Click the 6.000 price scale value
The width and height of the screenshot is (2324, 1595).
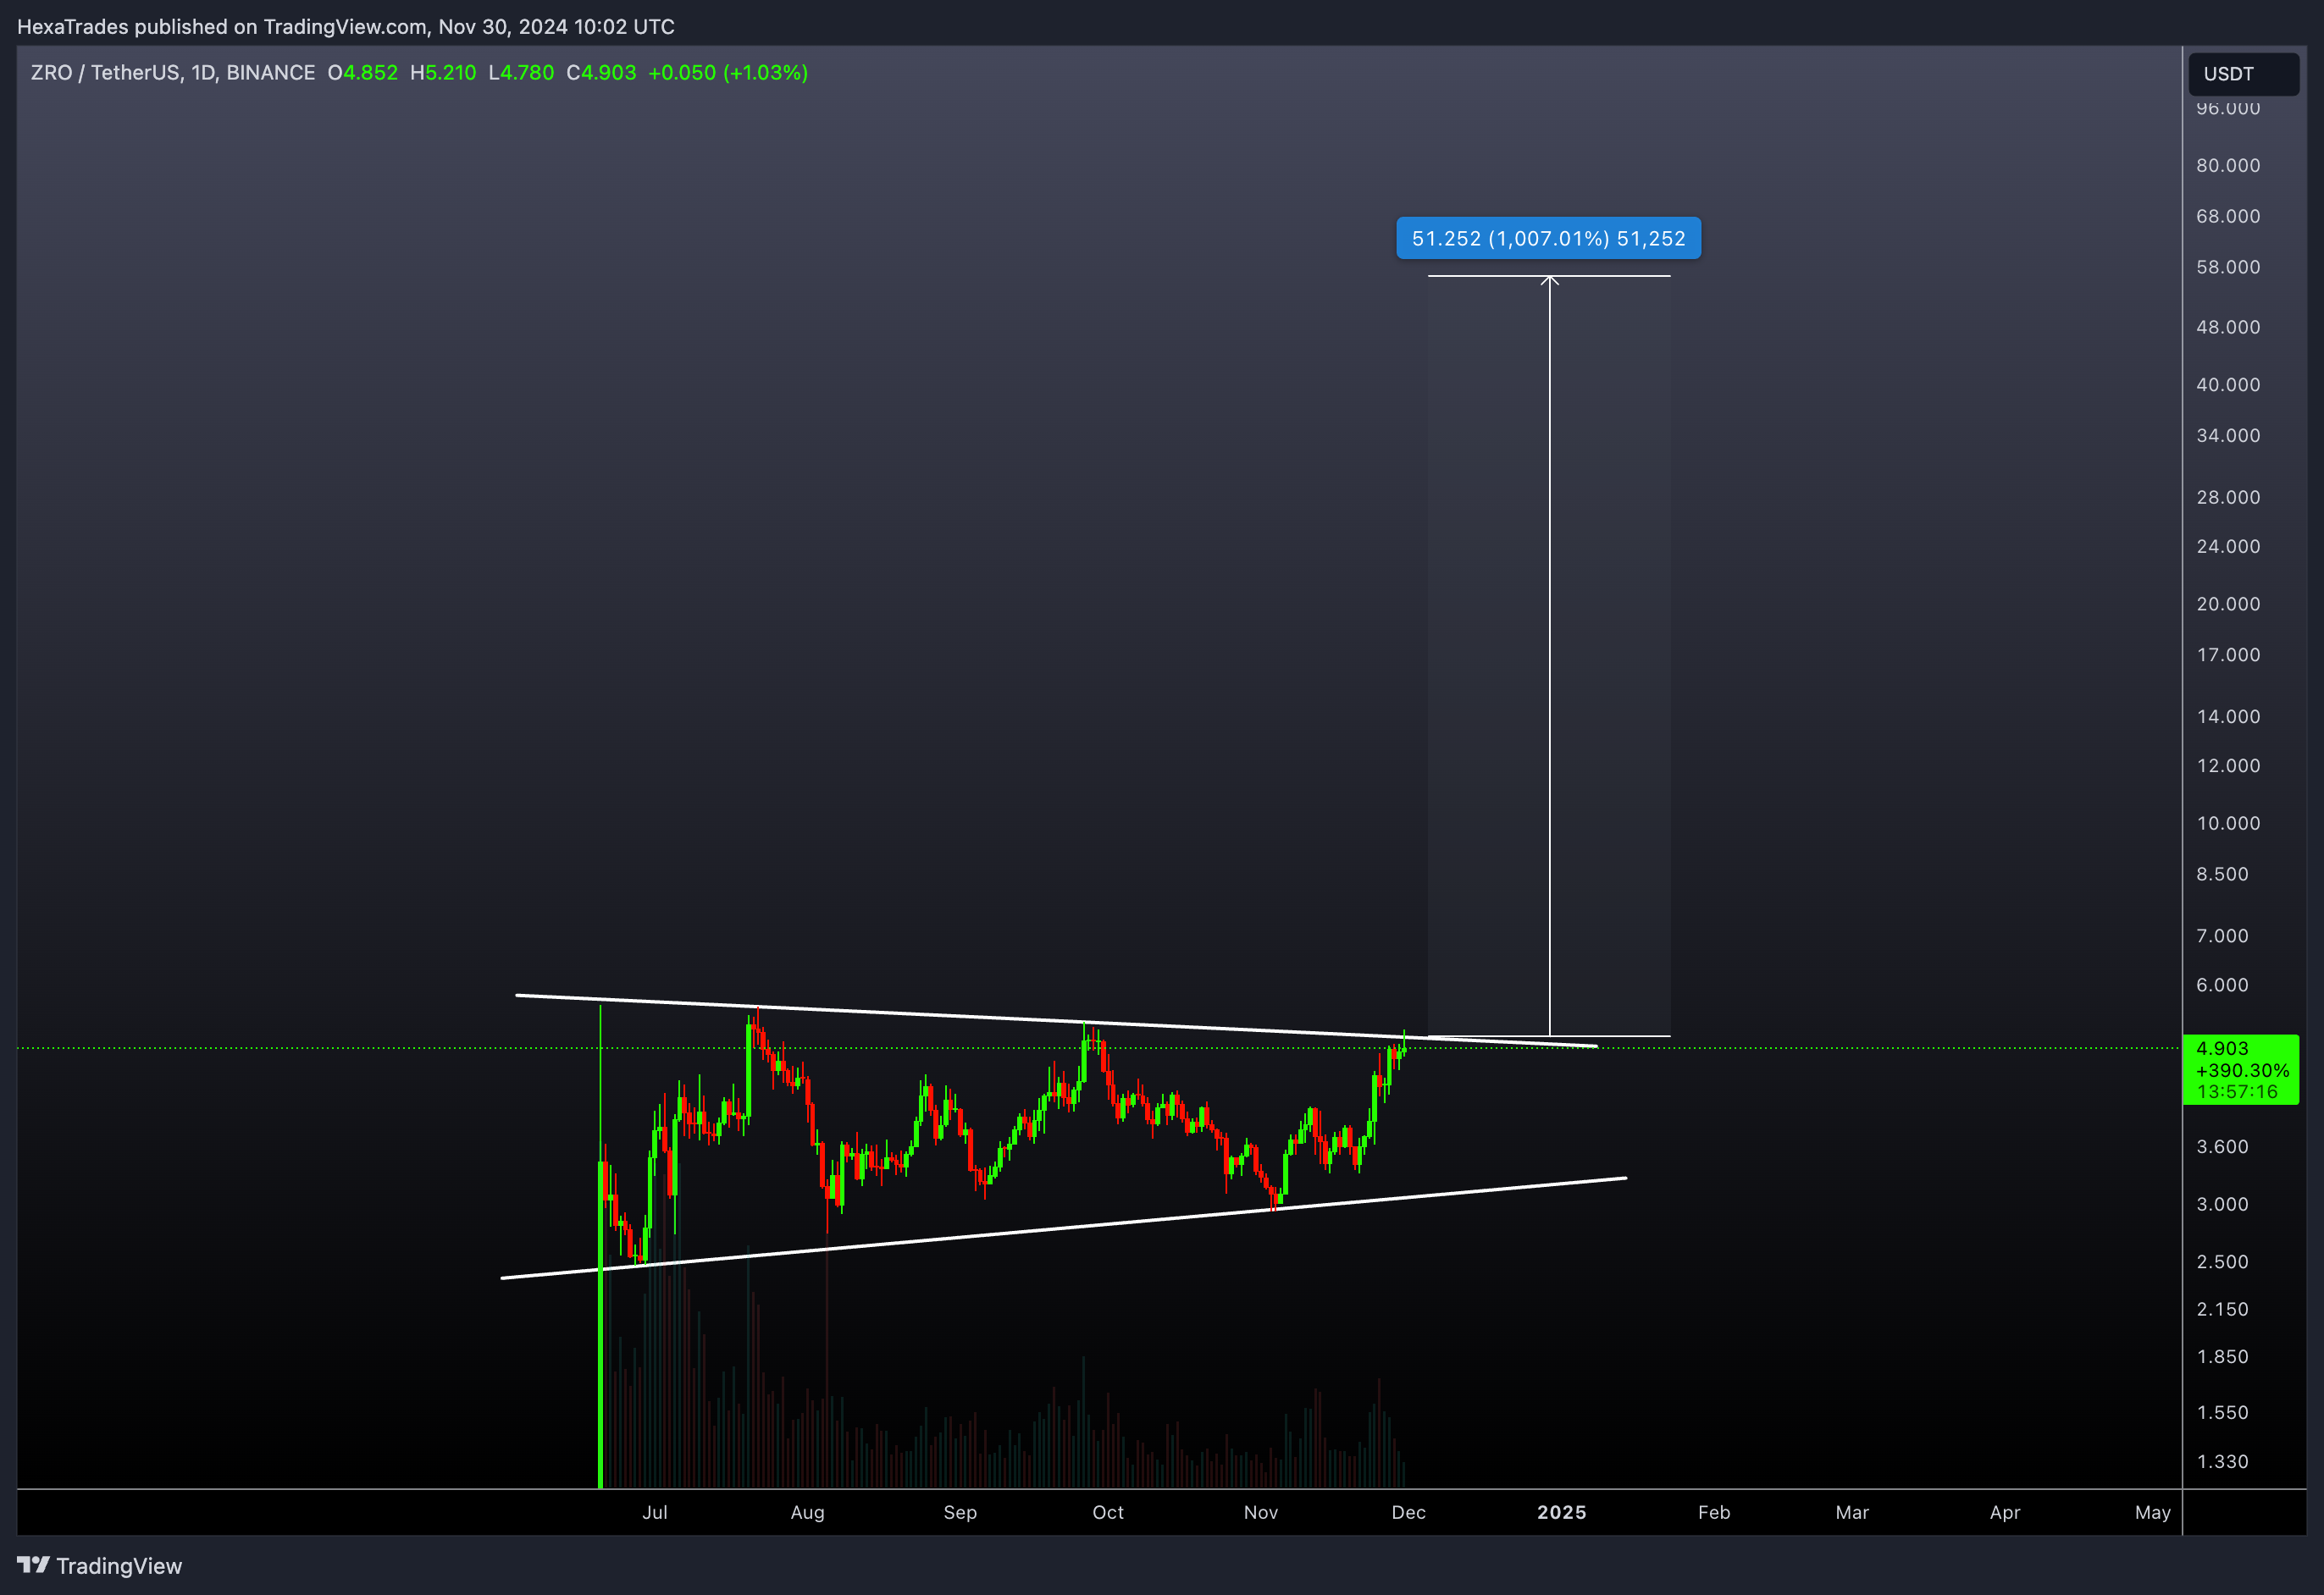pos(2222,985)
